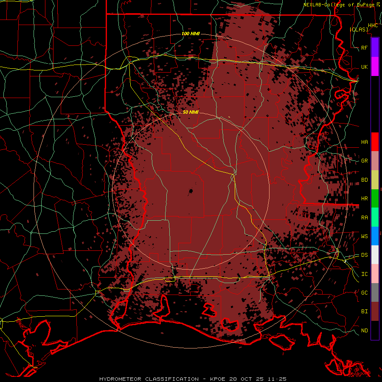
Task: Click the "50 NMI" range ring label
Action: tap(191, 112)
